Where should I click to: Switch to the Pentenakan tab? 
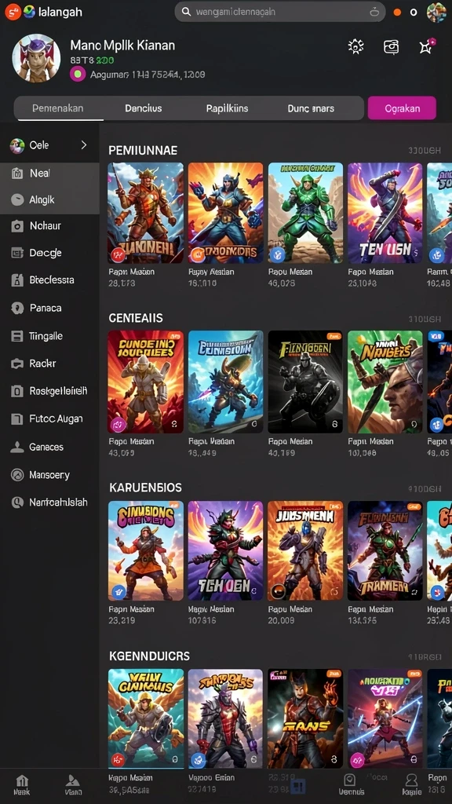click(58, 108)
